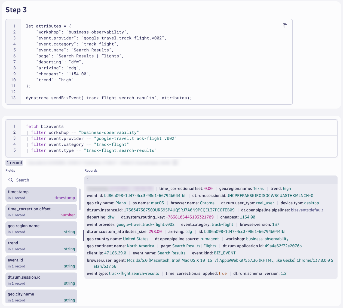343x308 pixels.
Task: Click the '1 record' badge
Action: (14, 163)
